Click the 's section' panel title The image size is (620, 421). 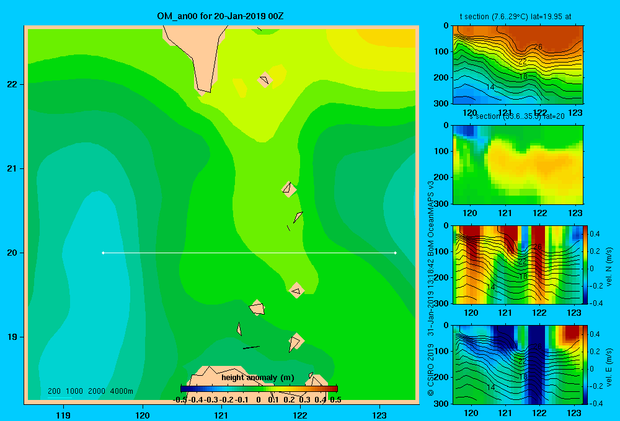click(516, 116)
